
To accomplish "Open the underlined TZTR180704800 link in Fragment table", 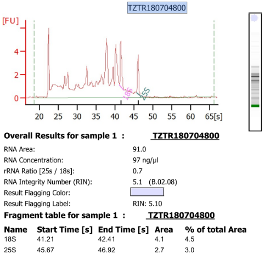I will click(181, 216).
